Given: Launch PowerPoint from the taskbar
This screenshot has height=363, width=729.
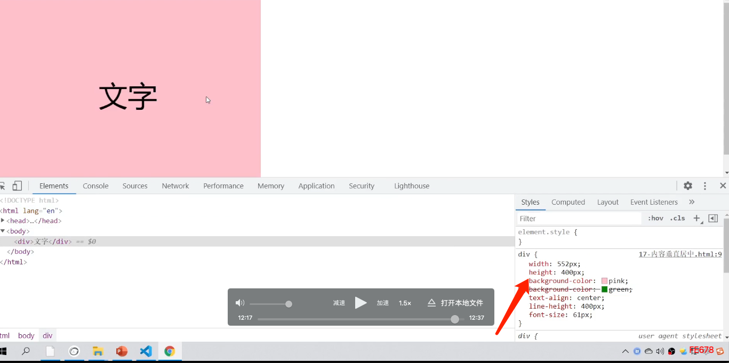Looking at the screenshot, I should (x=122, y=351).
